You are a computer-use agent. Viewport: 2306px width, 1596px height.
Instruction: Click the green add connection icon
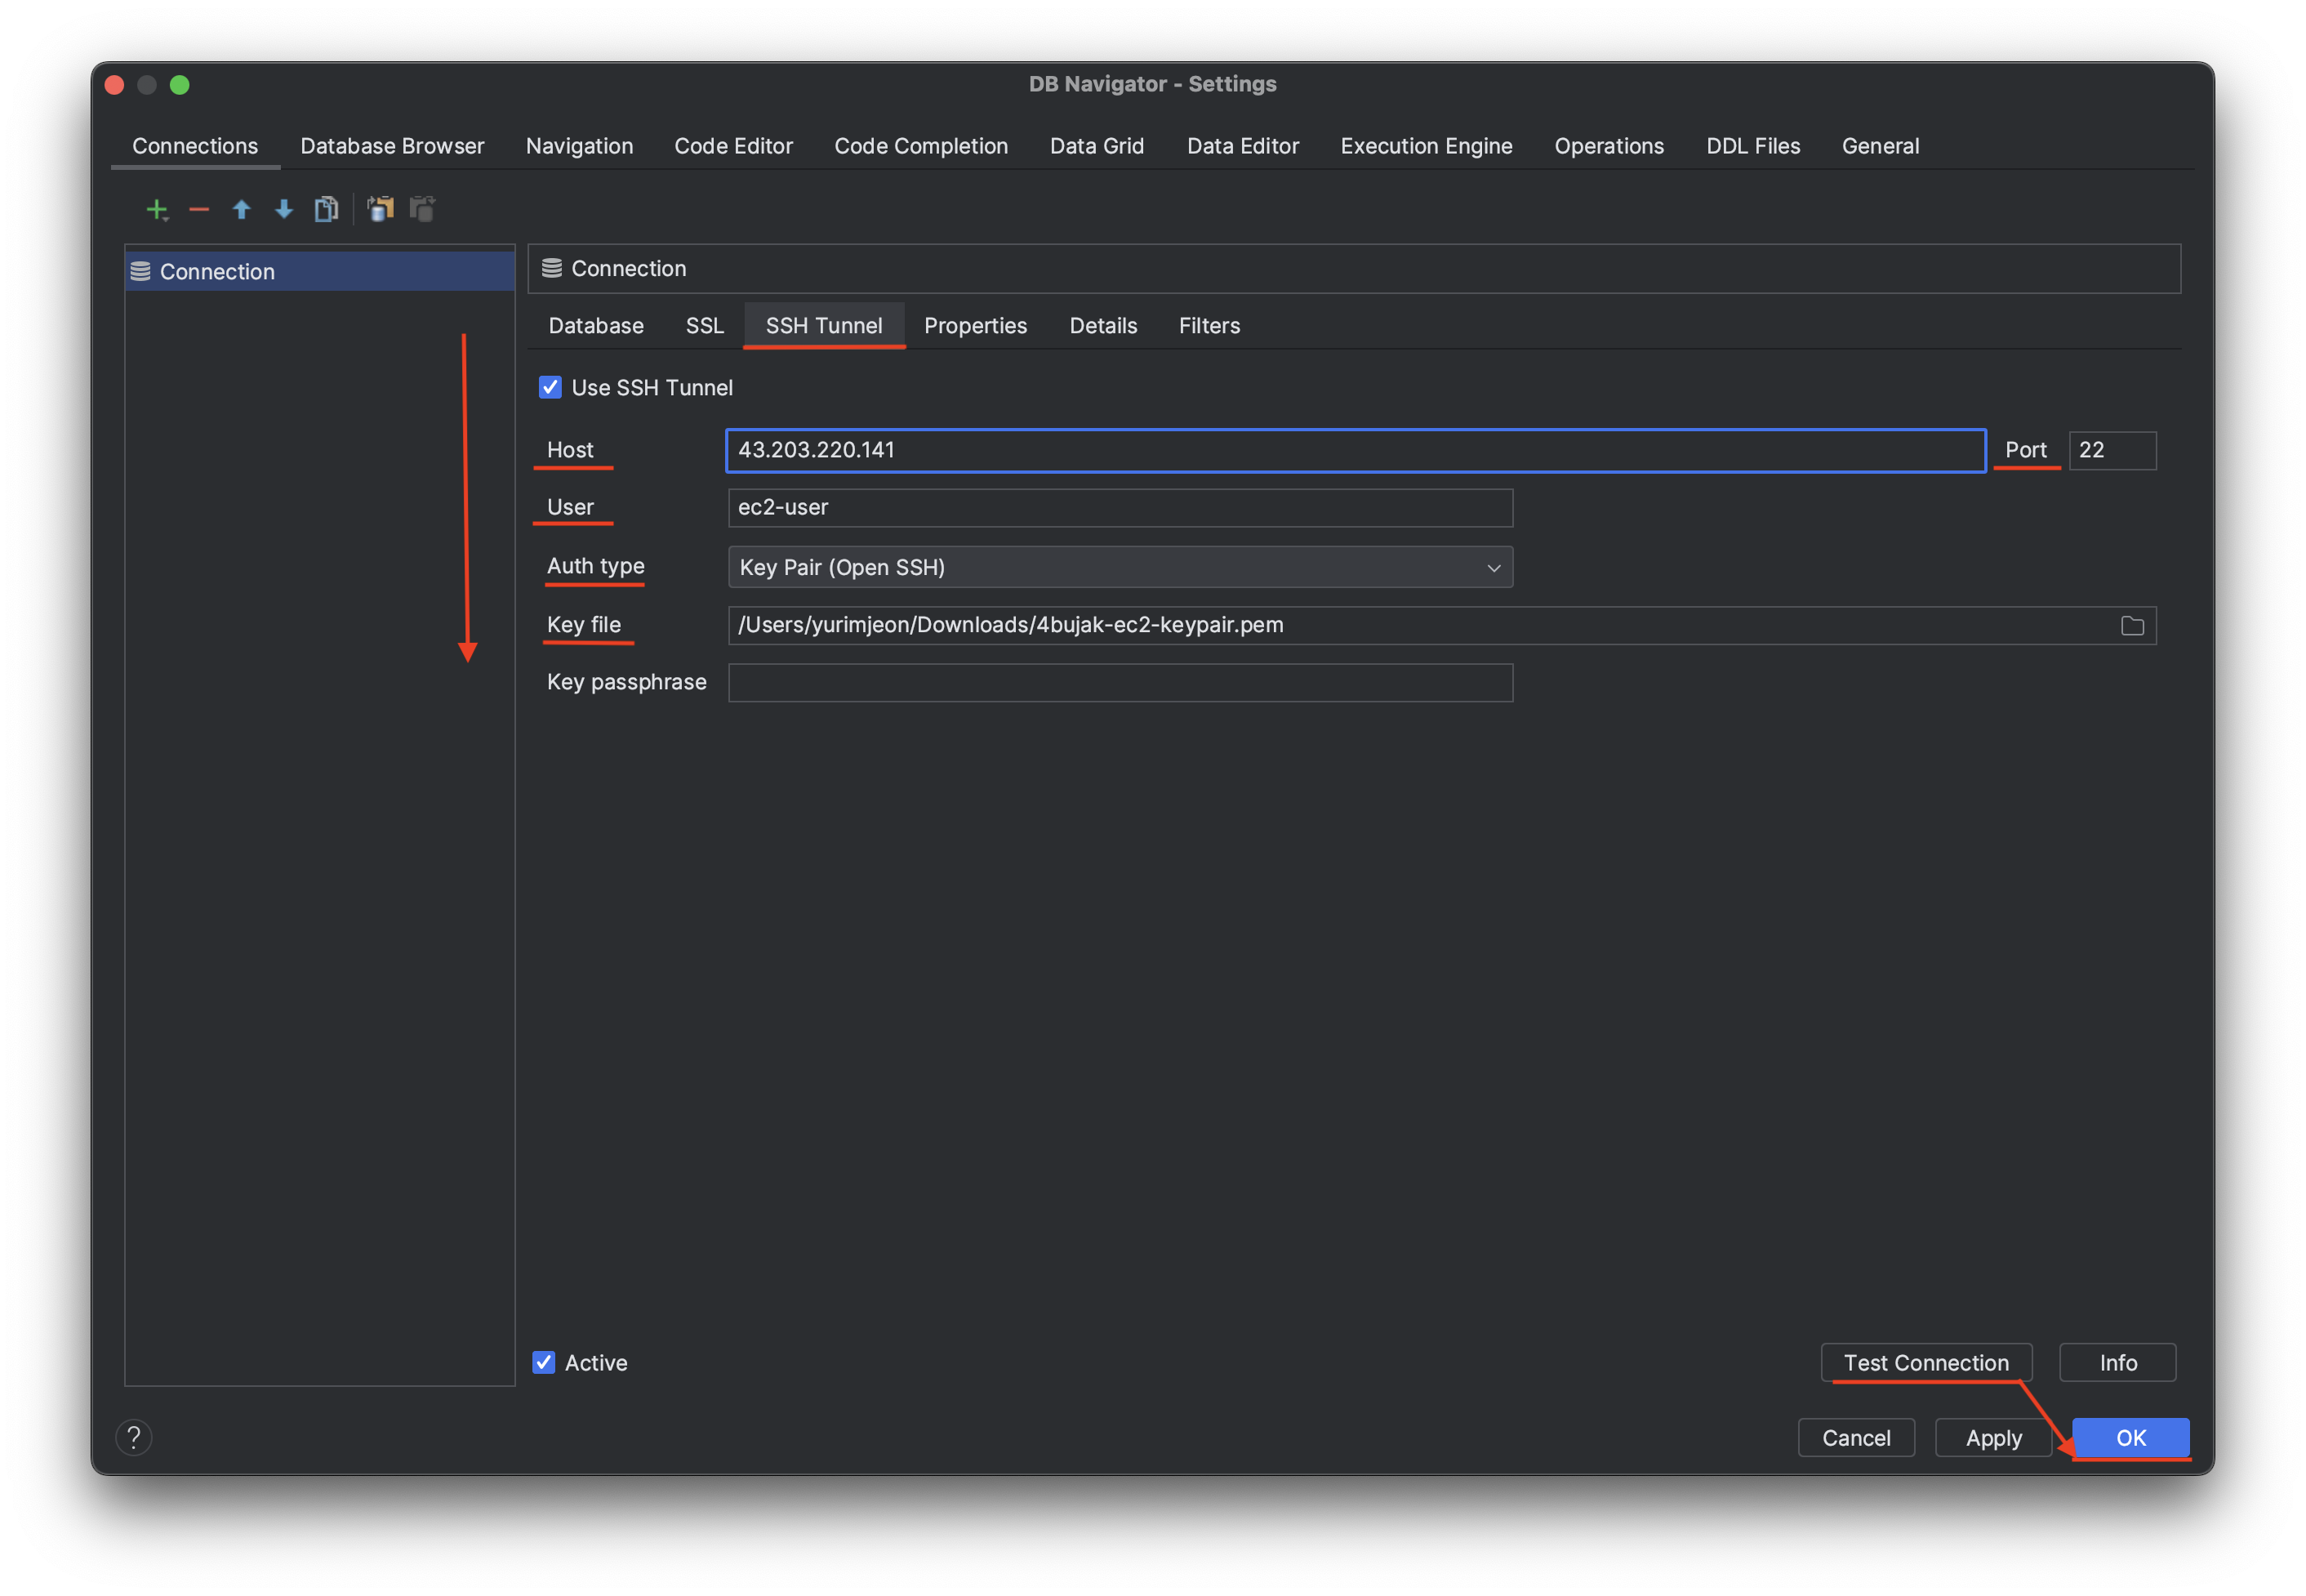coord(156,209)
